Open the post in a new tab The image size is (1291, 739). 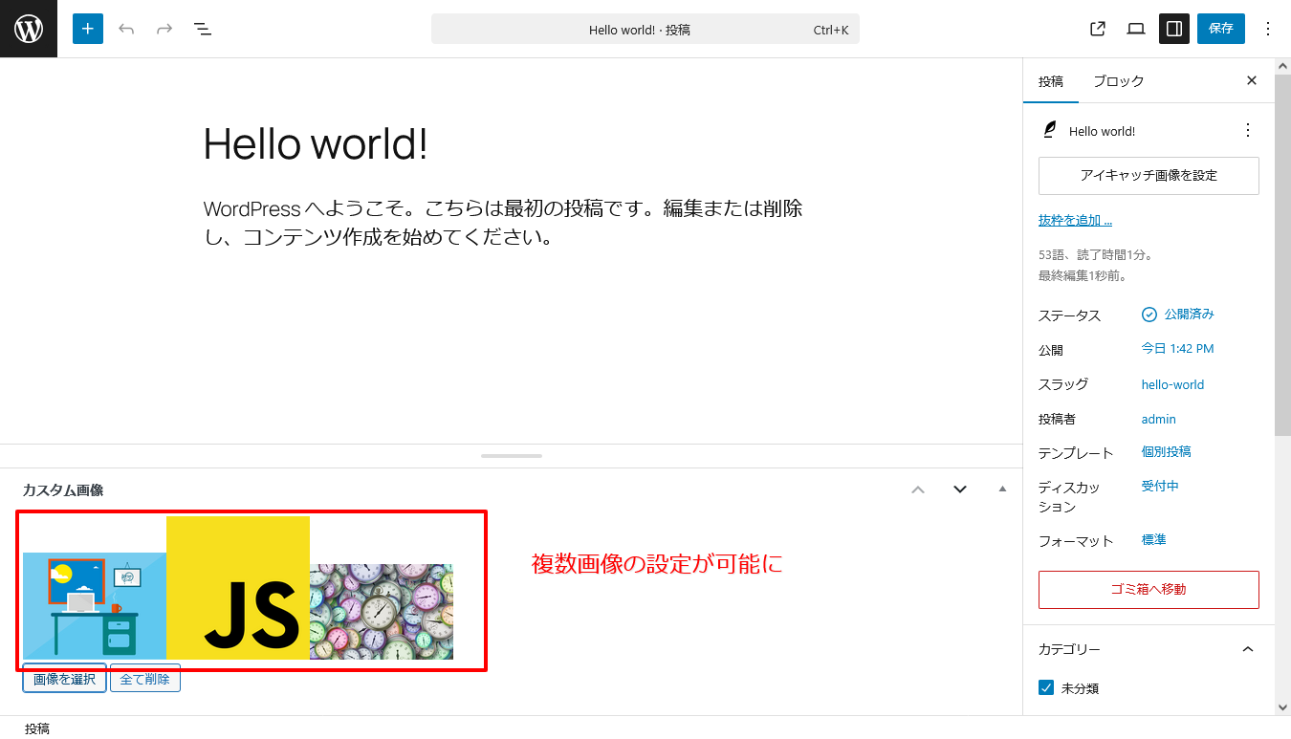tap(1098, 29)
